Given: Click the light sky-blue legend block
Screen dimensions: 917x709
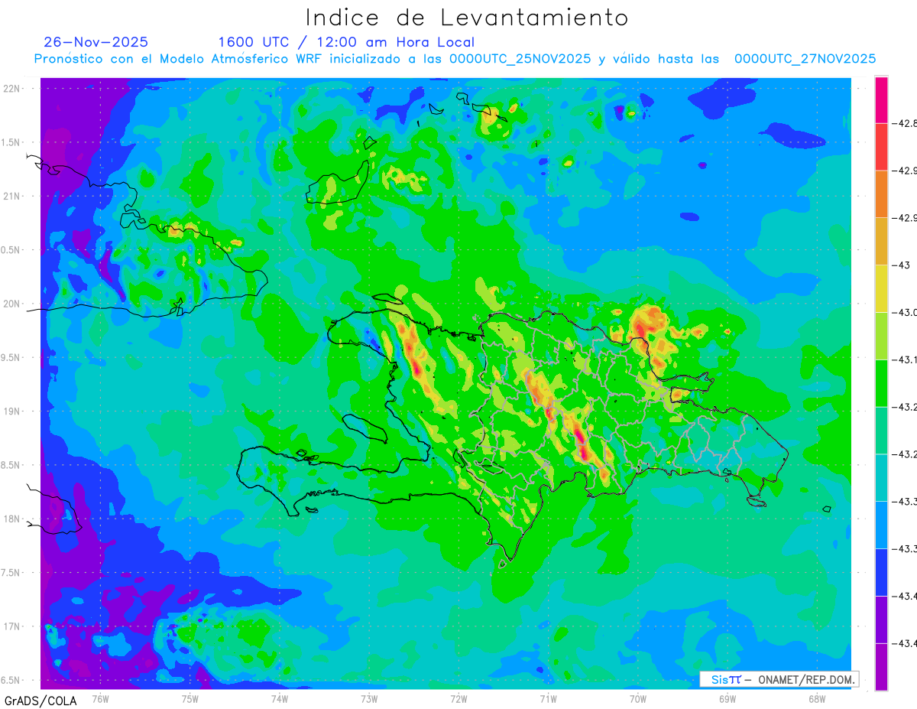Looking at the screenshot, I should click(881, 525).
